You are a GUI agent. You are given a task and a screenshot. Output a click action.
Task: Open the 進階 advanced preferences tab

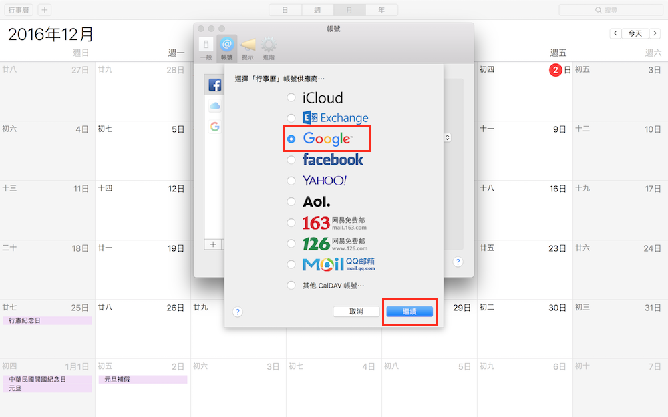(x=269, y=48)
